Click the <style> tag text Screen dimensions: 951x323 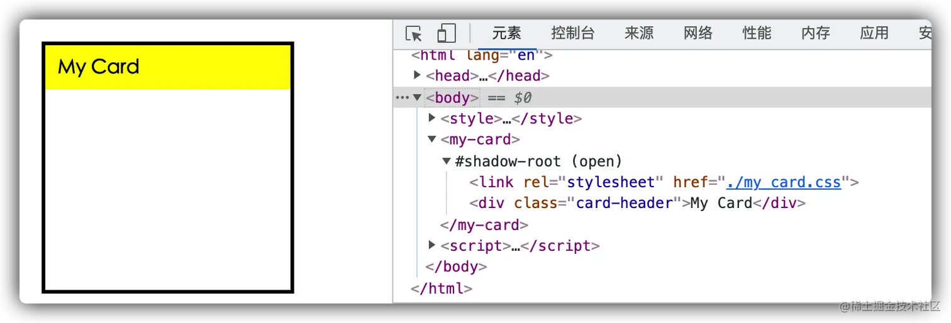coord(471,118)
